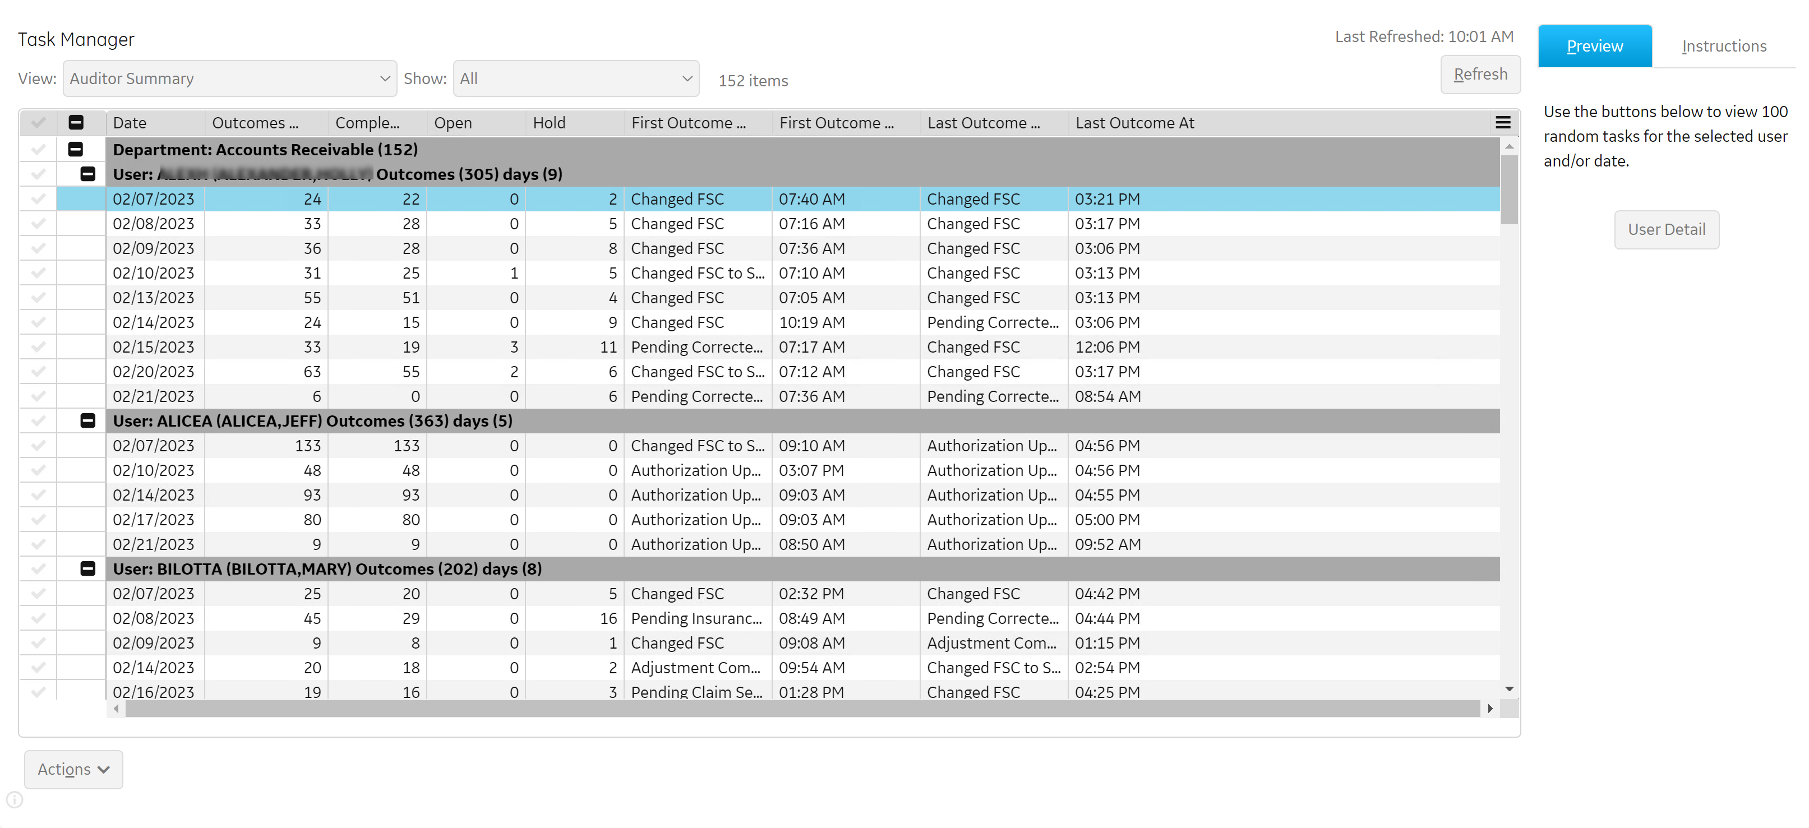Tick the checkmark on the Accounts Receivable department row
This screenshot has height=828, width=1809.
click(x=38, y=150)
